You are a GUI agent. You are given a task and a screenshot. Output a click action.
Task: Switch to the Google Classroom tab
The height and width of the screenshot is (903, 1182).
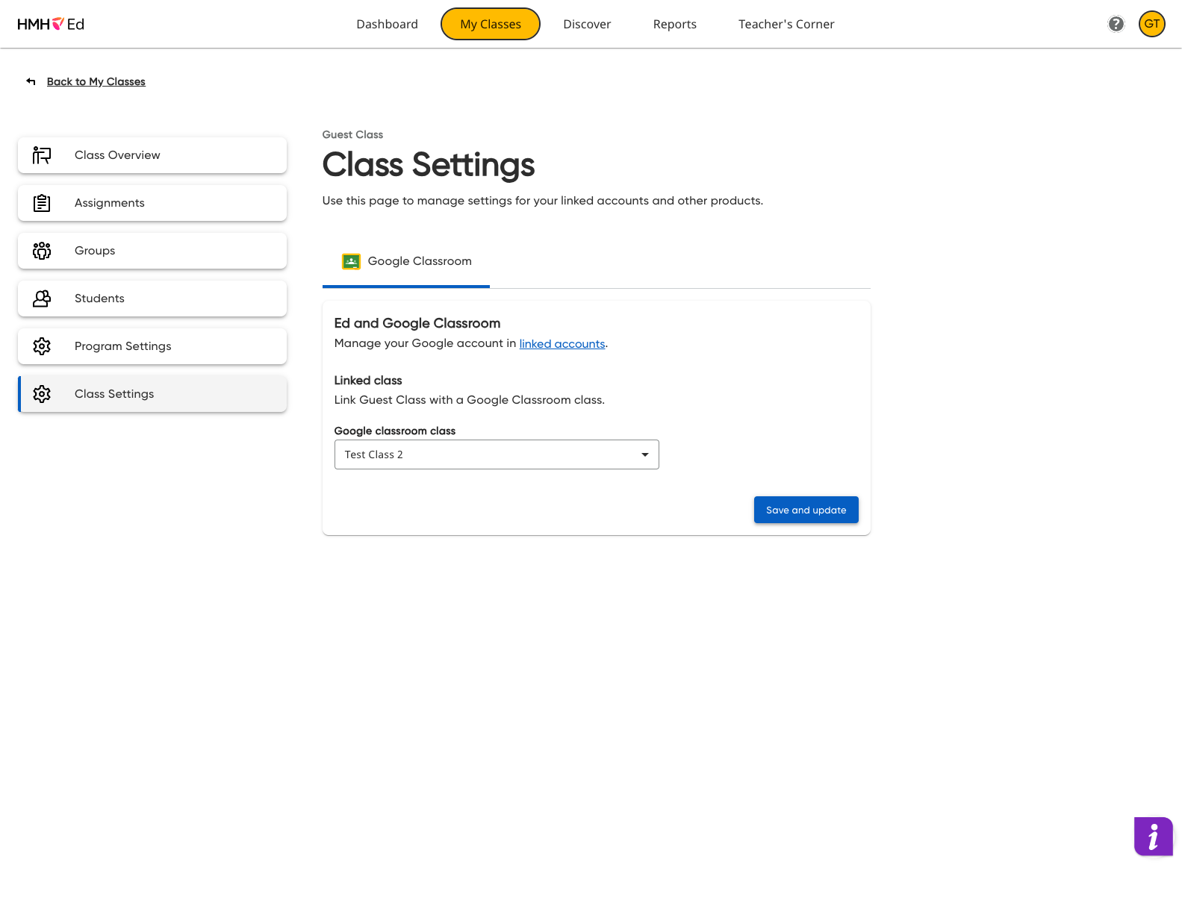point(406,261)
